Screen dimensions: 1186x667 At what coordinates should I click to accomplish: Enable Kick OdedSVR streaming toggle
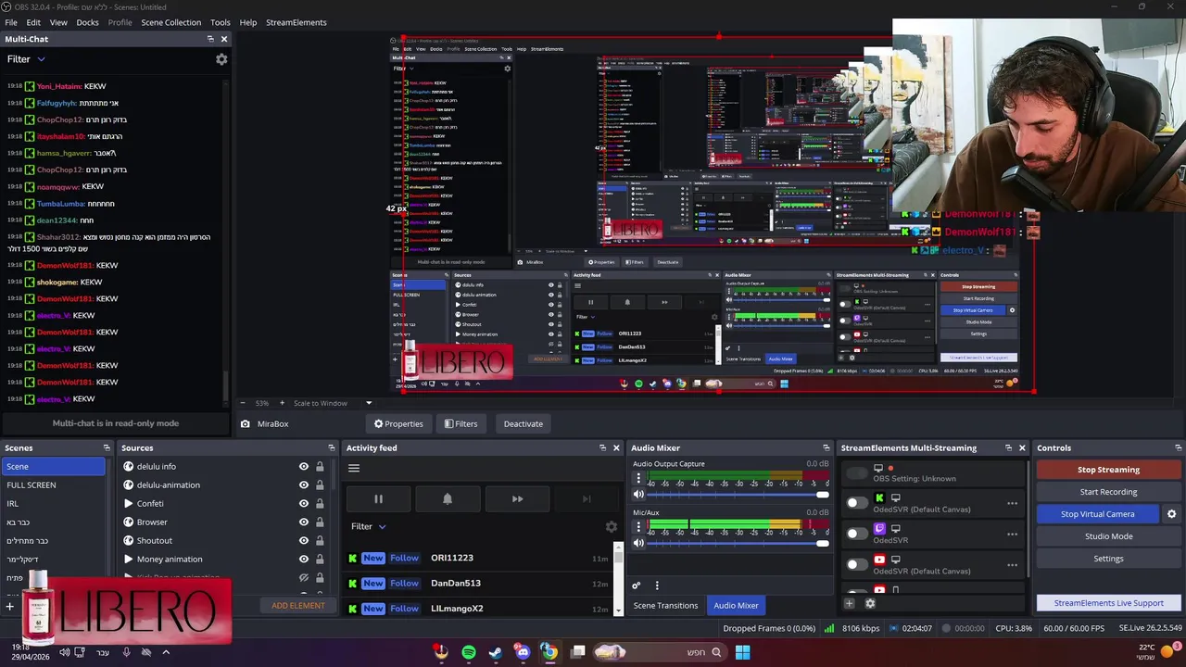point(857,503)
